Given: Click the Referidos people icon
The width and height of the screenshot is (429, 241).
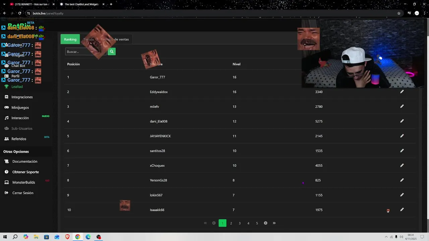Looking at the screenshot, I should click(x=6, y=139).
